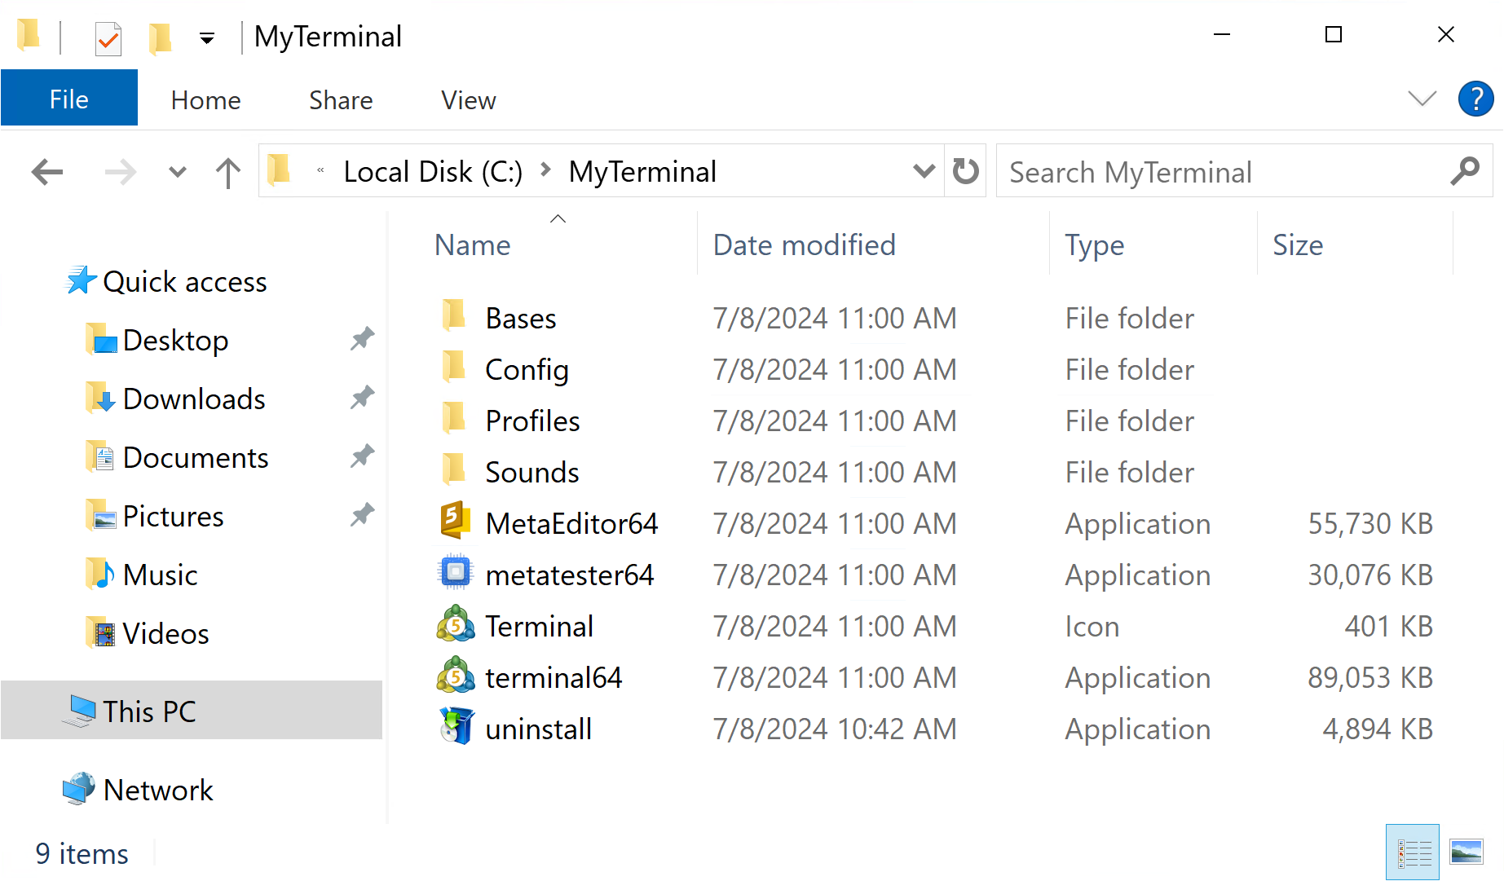The height and width of the screenshot is (881, 1504).
Task: Select the metatester64 chip icon
Action: (456, 573)
